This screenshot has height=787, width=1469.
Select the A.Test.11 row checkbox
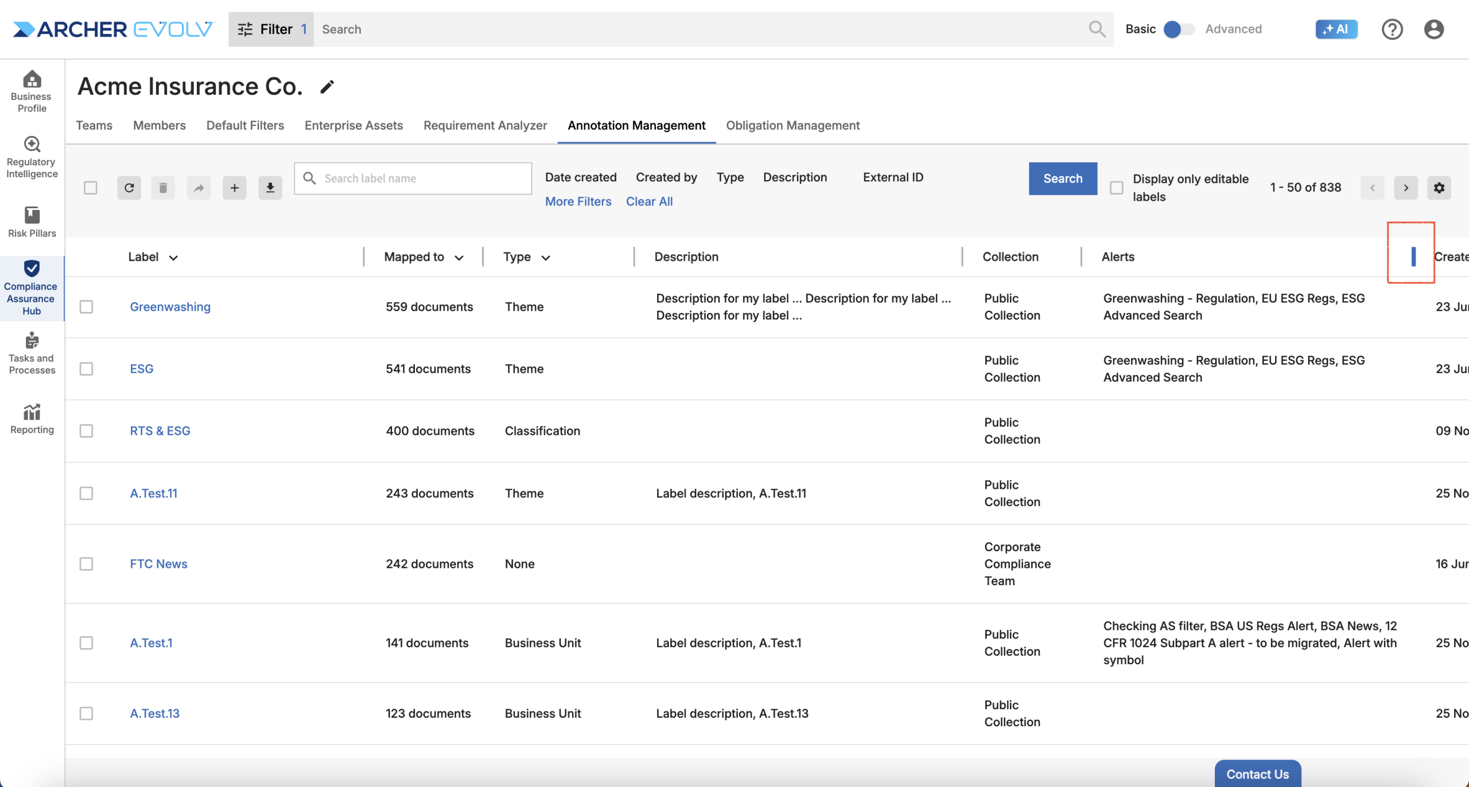[86, 493]
